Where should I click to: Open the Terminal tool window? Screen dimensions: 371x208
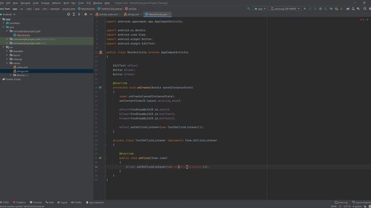(36, 202)
